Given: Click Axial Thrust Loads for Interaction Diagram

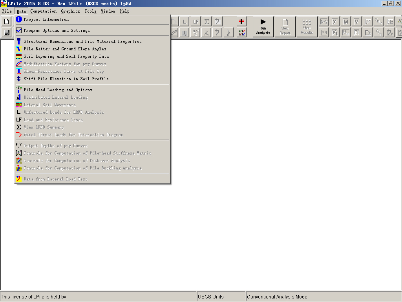Looking at the screenshot, I should coord(92,134).
